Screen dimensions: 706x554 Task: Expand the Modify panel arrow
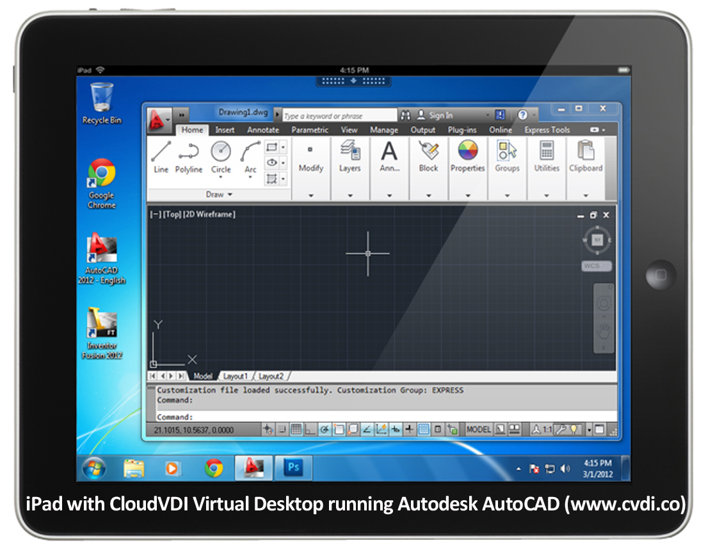[x=310, y=195]
